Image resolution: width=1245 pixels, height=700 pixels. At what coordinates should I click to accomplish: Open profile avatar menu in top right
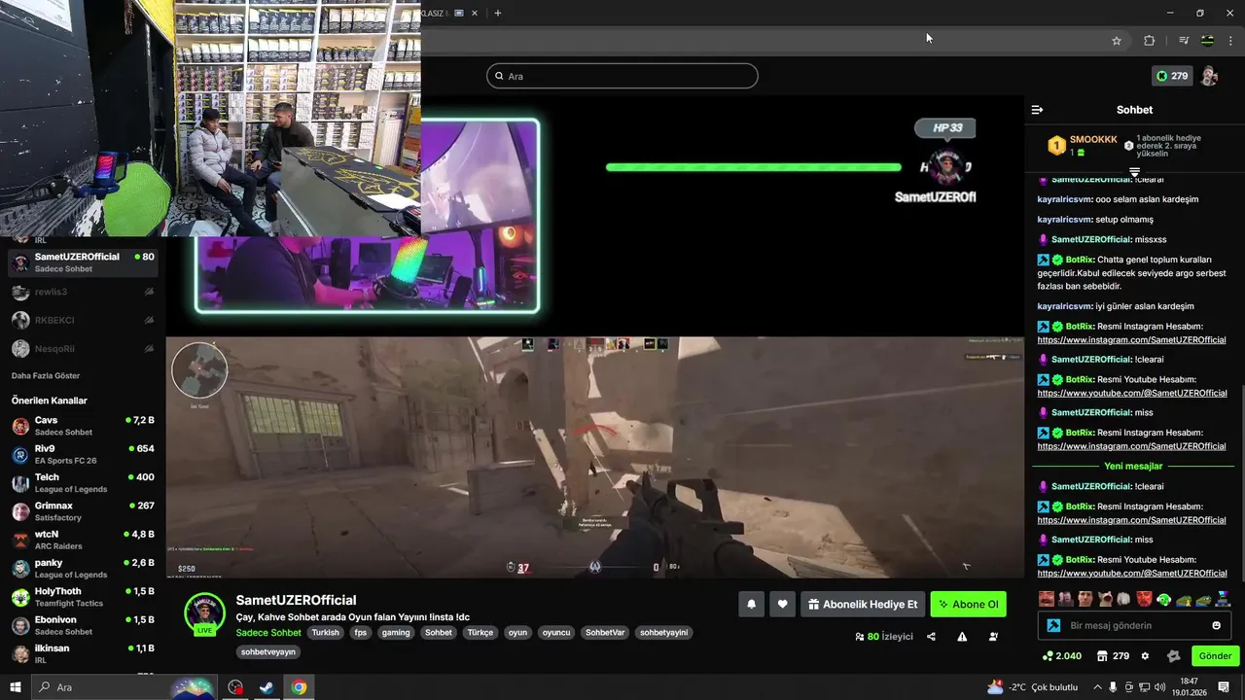click(1209, 76)
